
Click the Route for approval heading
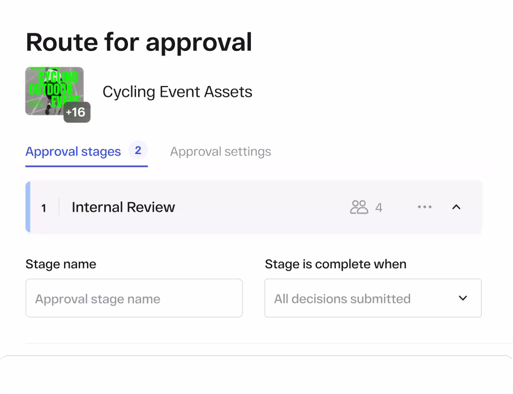[139, 42]
